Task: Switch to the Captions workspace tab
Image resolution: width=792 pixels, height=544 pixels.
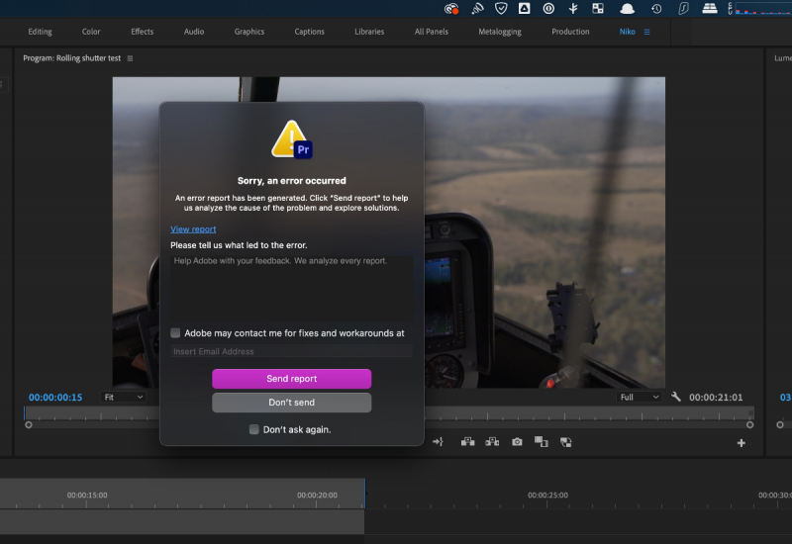Action: 309,32
